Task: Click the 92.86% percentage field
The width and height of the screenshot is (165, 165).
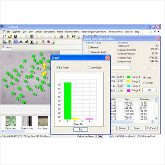Action: 120,77
